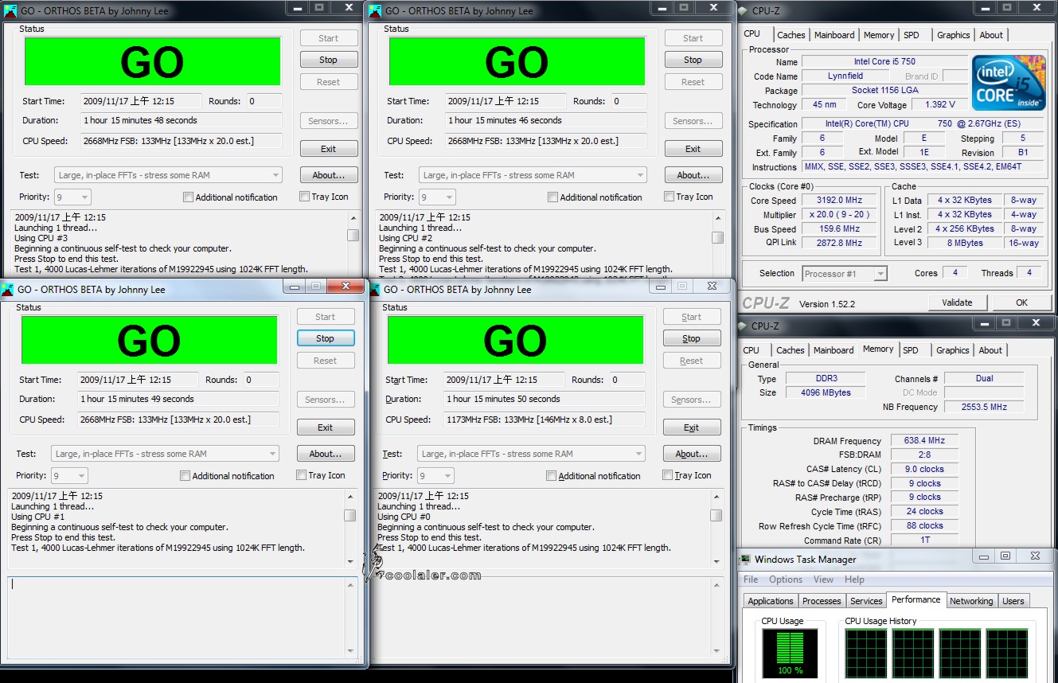1058x683 pixels.
Task: Click the CAS# Latency value 9.0 clocks
Action: tap(924, 470)
